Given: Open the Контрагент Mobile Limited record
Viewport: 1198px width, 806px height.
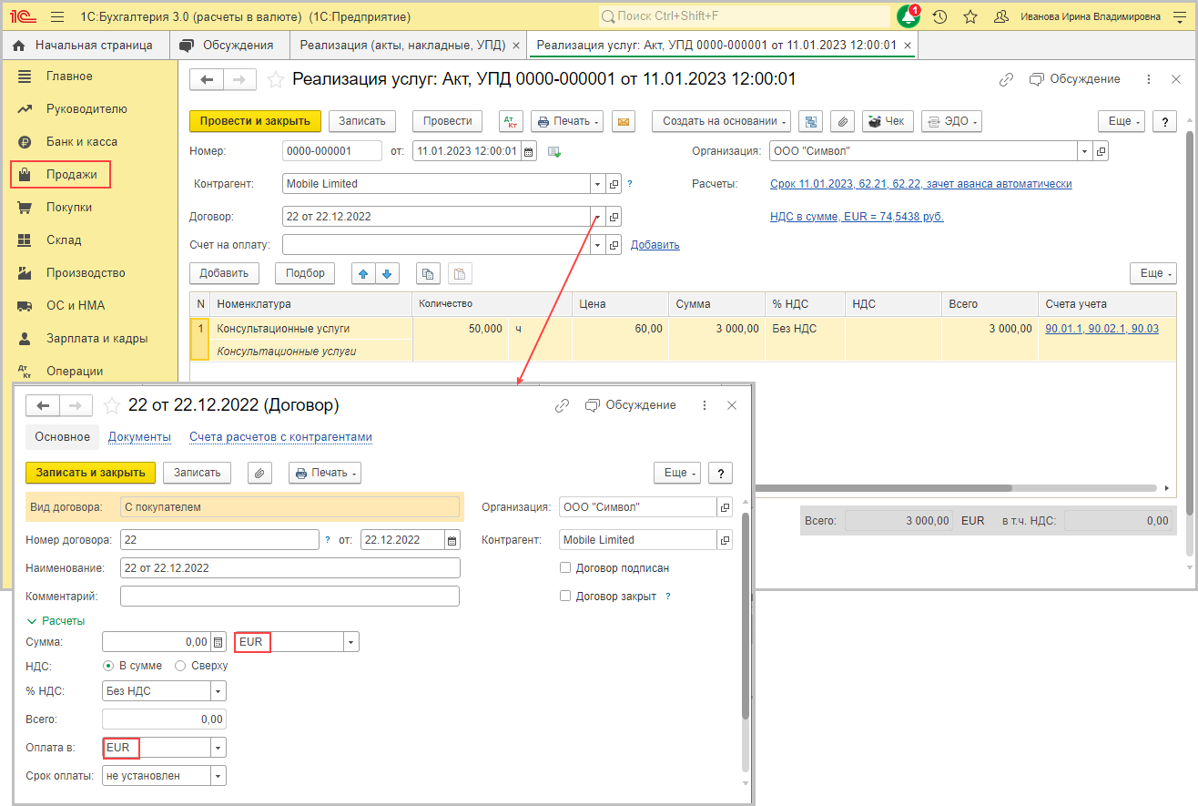Looking at the screenshot, I should pyautogui.click(x=614, y=184).
